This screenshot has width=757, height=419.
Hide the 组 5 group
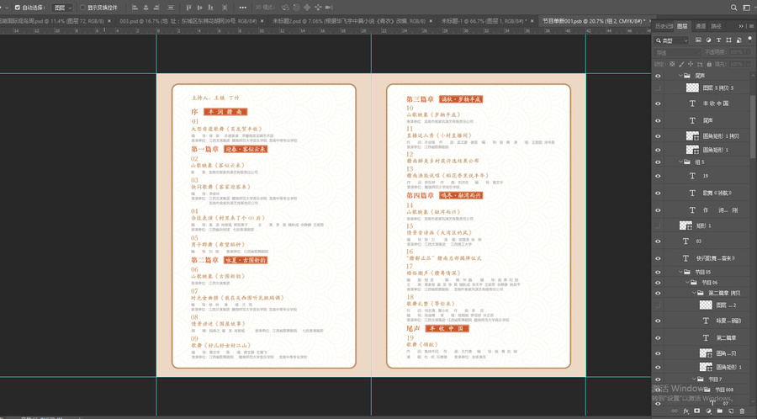click(658, 162)
